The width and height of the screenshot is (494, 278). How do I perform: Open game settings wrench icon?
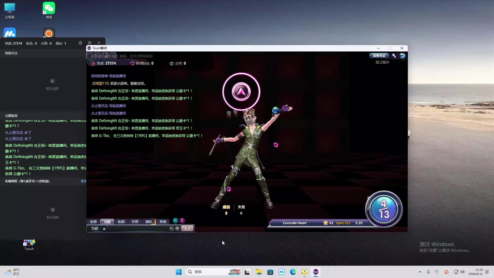point(394,55)
